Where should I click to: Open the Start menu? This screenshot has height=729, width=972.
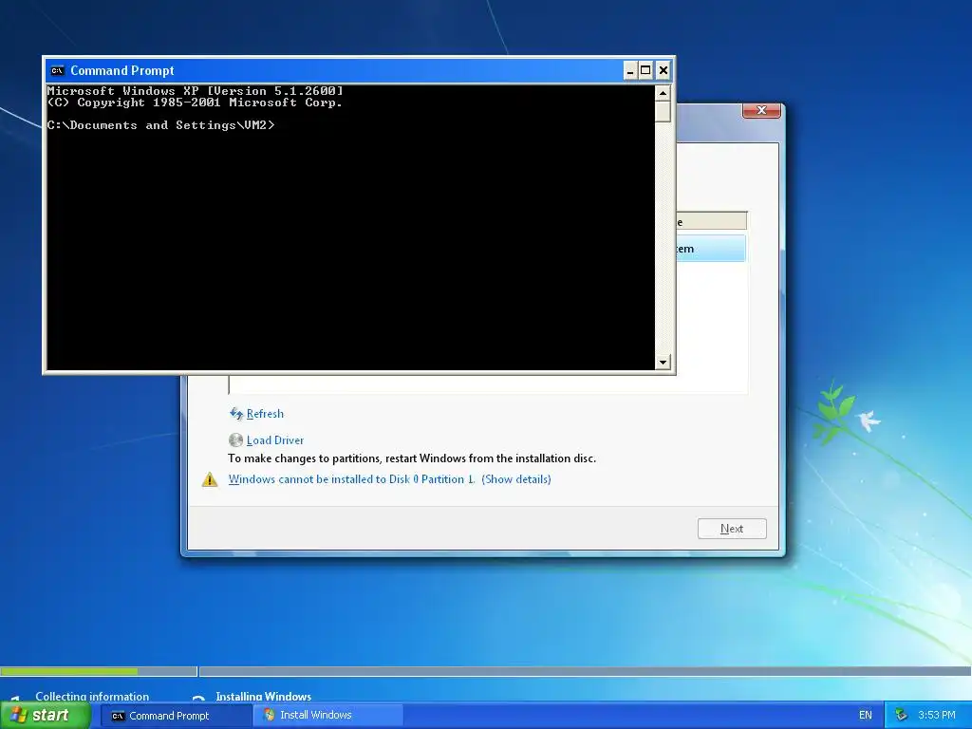click(x=46, y=716)
